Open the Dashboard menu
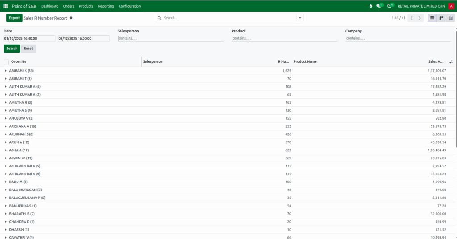 click(x=50, y=6)
